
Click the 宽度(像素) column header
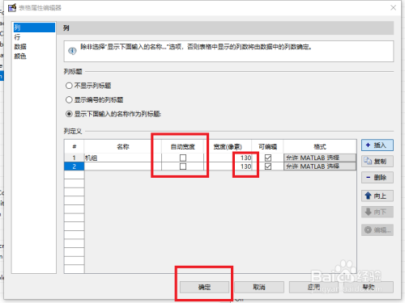click(x=228, y=146)
